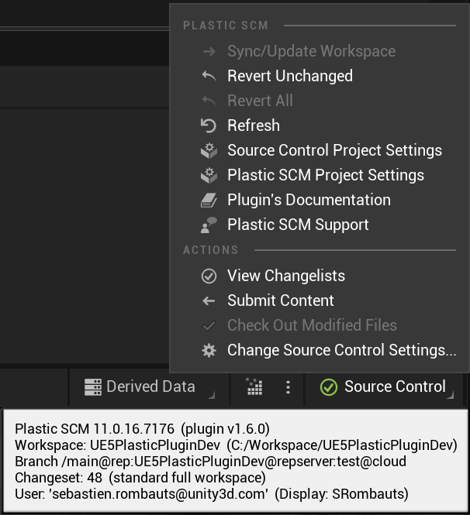This screenshot has width=470, height=515.
Task: Expand the Source Control dropdown arrow
Action: [451, 396]
